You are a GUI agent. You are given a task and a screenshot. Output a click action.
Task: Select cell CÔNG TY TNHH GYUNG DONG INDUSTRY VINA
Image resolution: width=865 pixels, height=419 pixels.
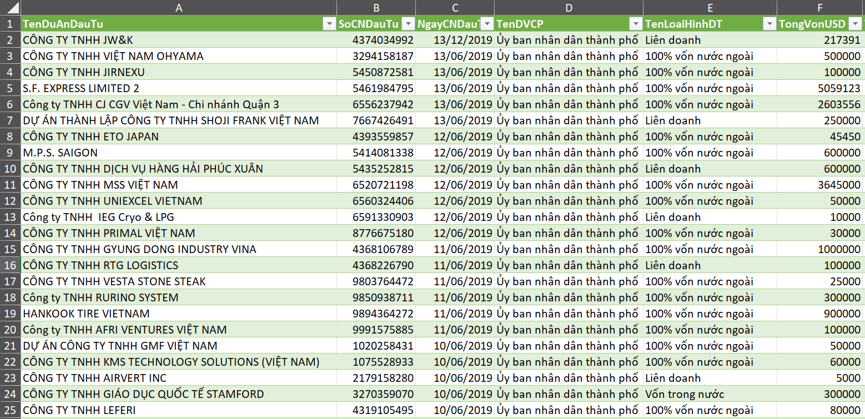[178, 249]
